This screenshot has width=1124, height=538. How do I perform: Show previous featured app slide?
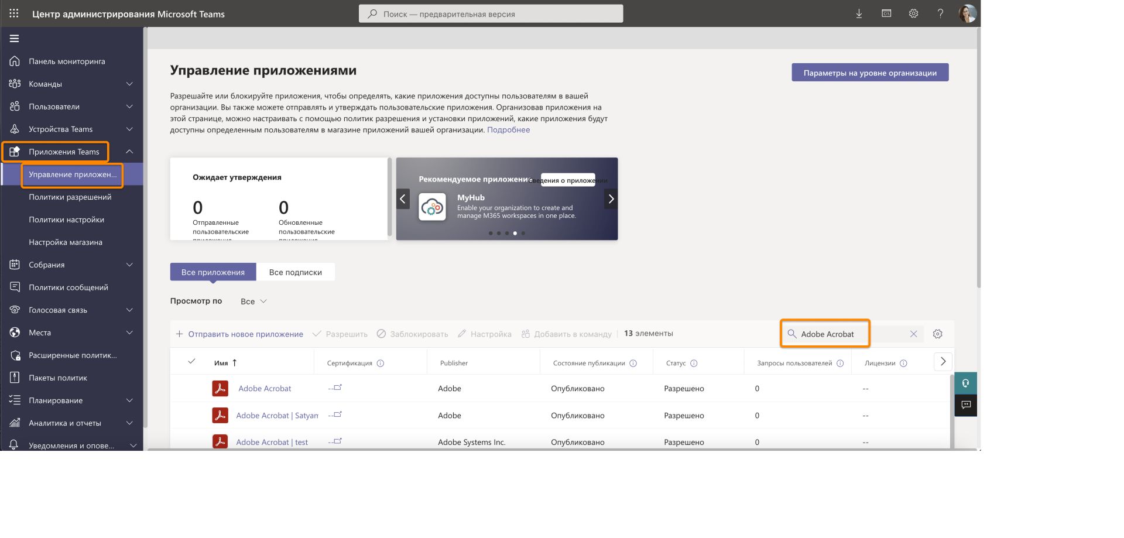403,199
